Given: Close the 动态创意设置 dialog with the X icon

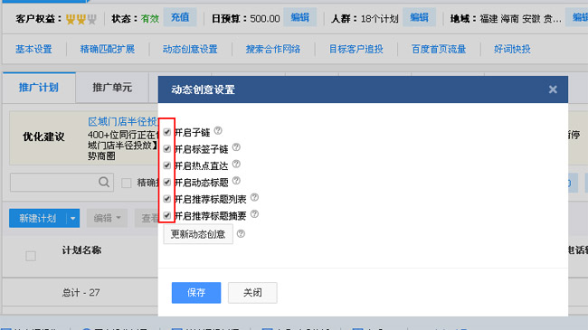Looking at the screenshot, I should tap(553, 90).
